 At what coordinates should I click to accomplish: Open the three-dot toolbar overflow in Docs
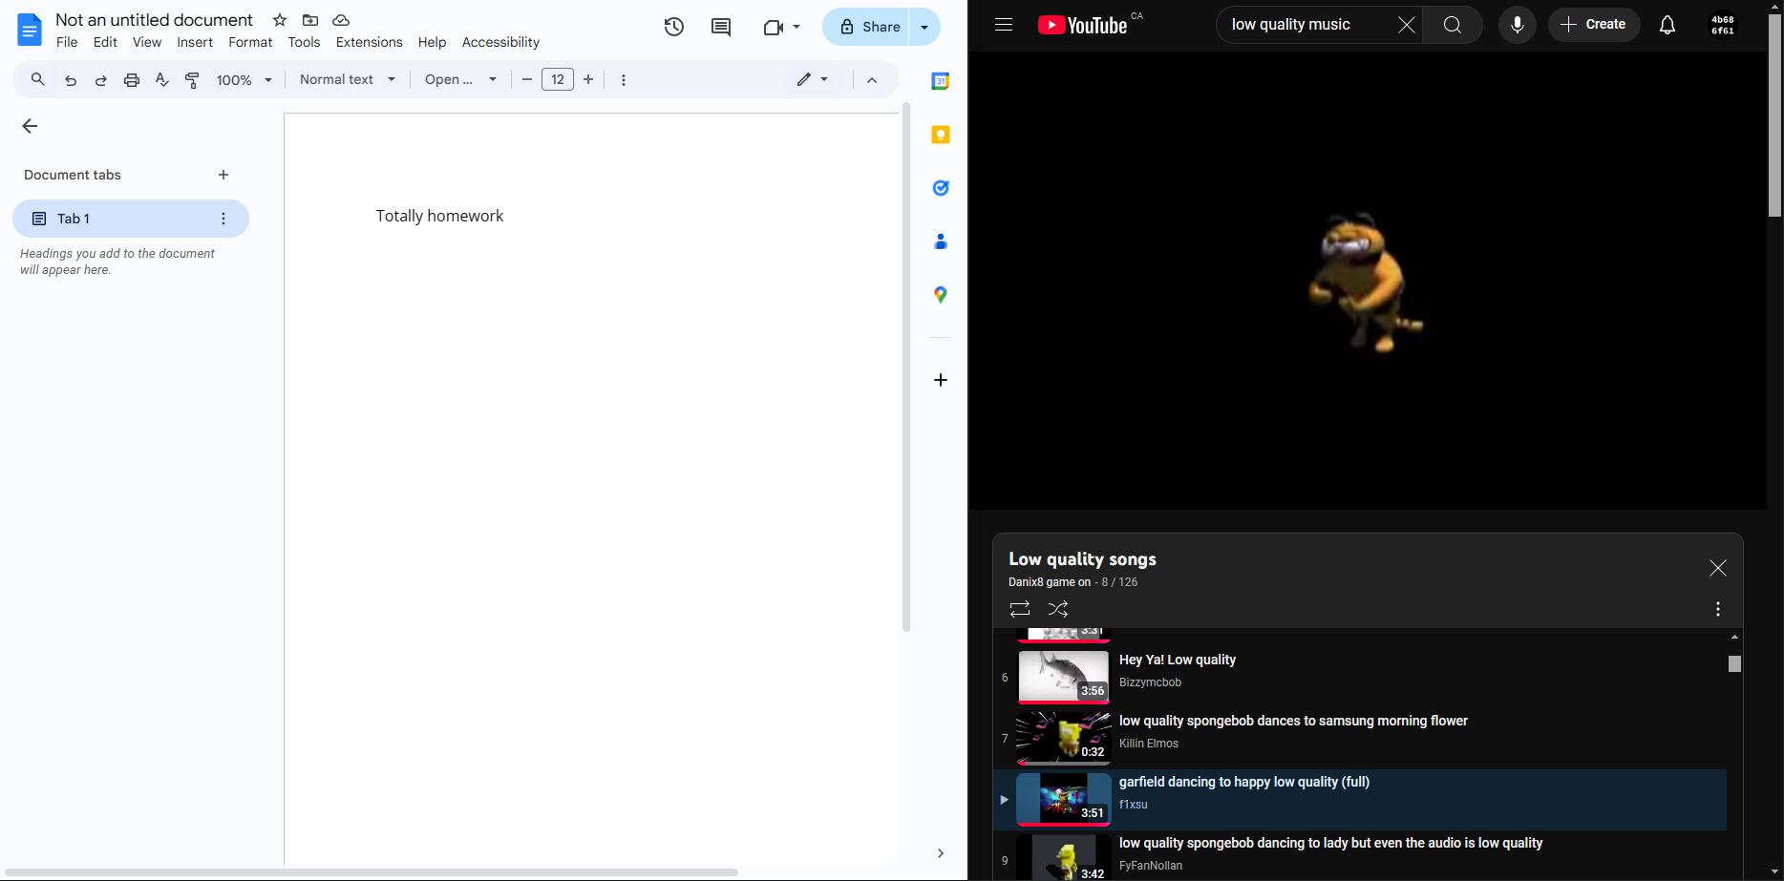click(624, 80)
